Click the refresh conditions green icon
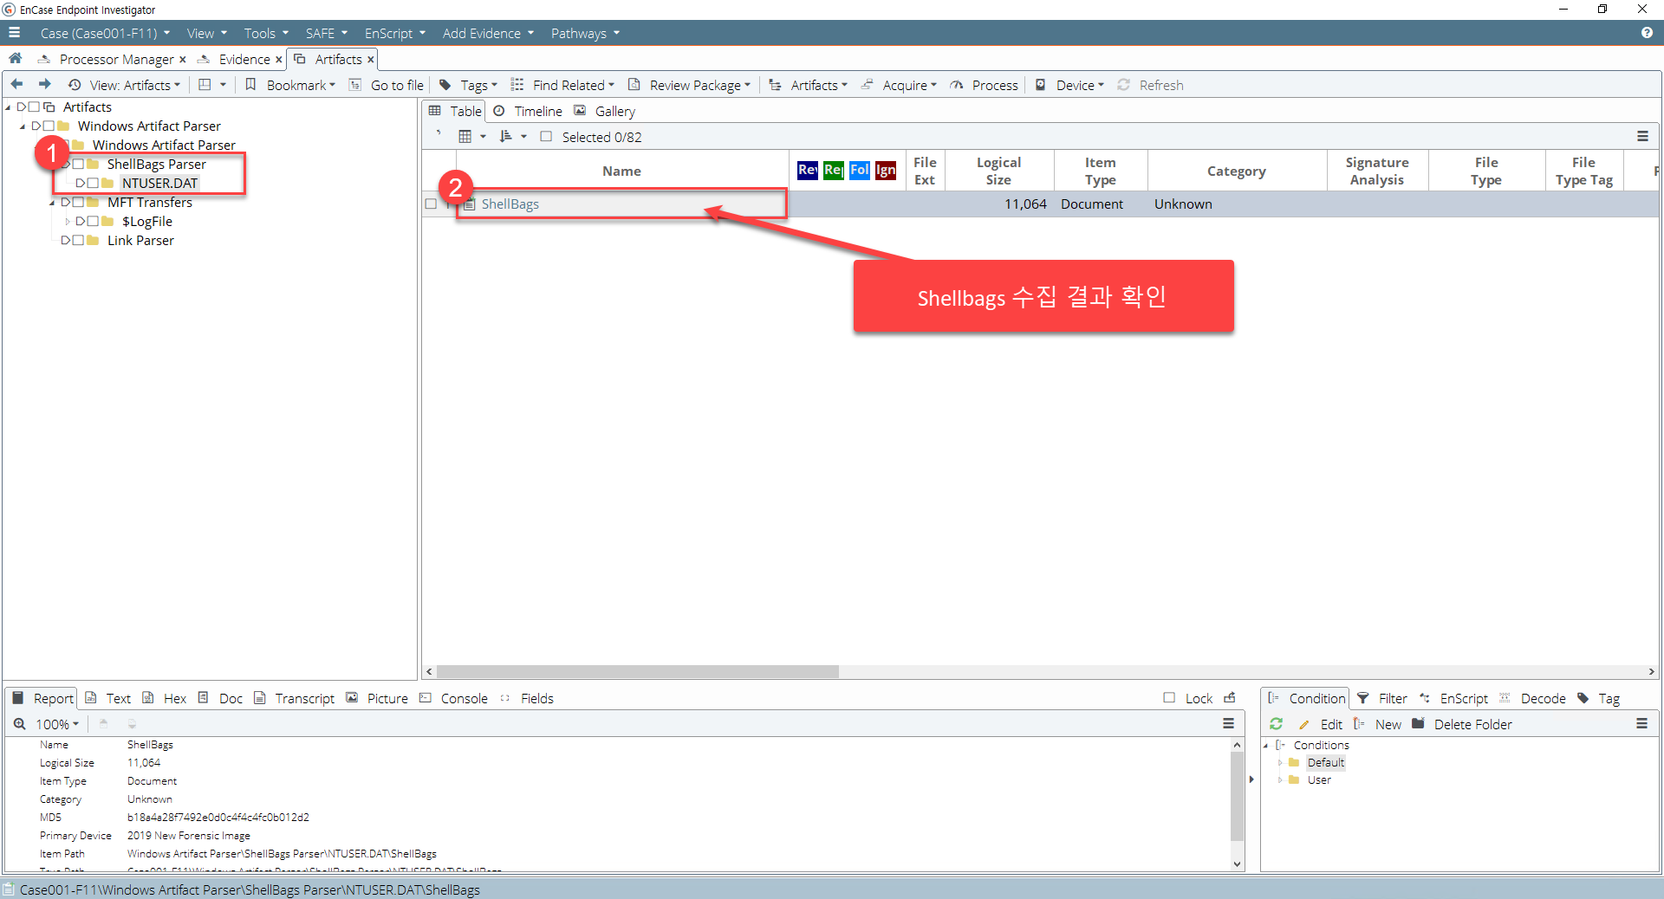The image size is (1664, 899). click(x=1276, y=724)
